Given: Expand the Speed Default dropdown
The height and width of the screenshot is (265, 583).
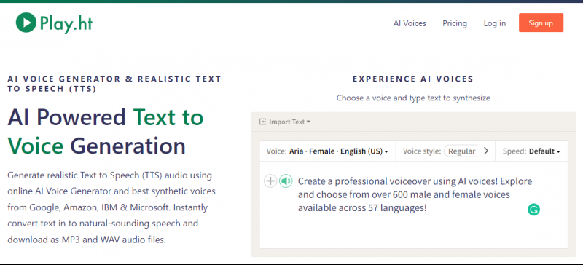Looking at the screenshot, I should pos(531,151).
